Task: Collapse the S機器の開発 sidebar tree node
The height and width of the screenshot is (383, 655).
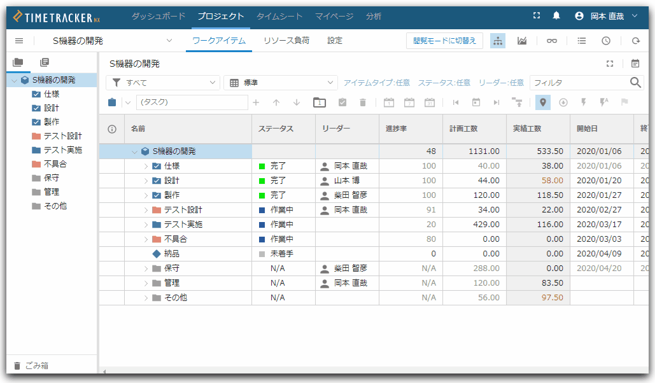Action: 15,80
